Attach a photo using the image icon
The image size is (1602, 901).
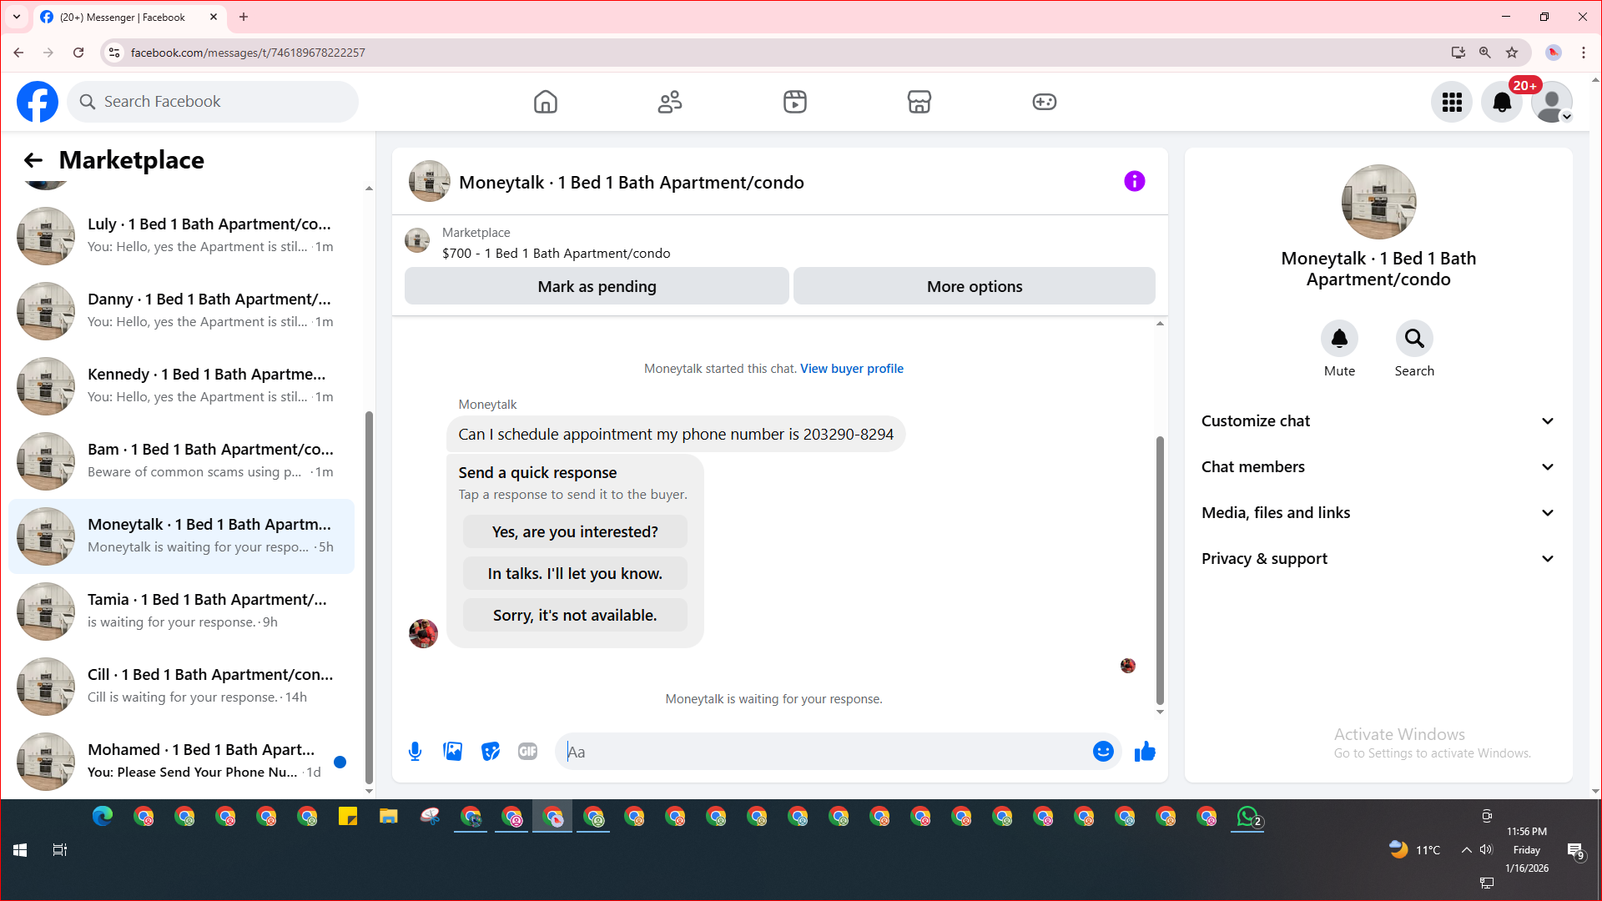click(453, 752)
